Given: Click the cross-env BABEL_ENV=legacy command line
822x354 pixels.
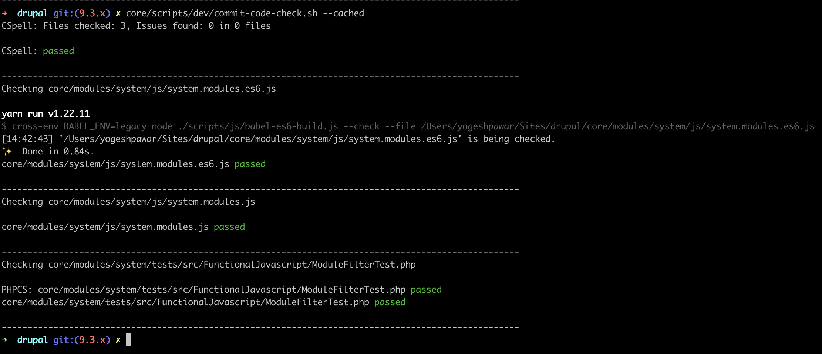Looking at the screenshot, I should (408, 126).
